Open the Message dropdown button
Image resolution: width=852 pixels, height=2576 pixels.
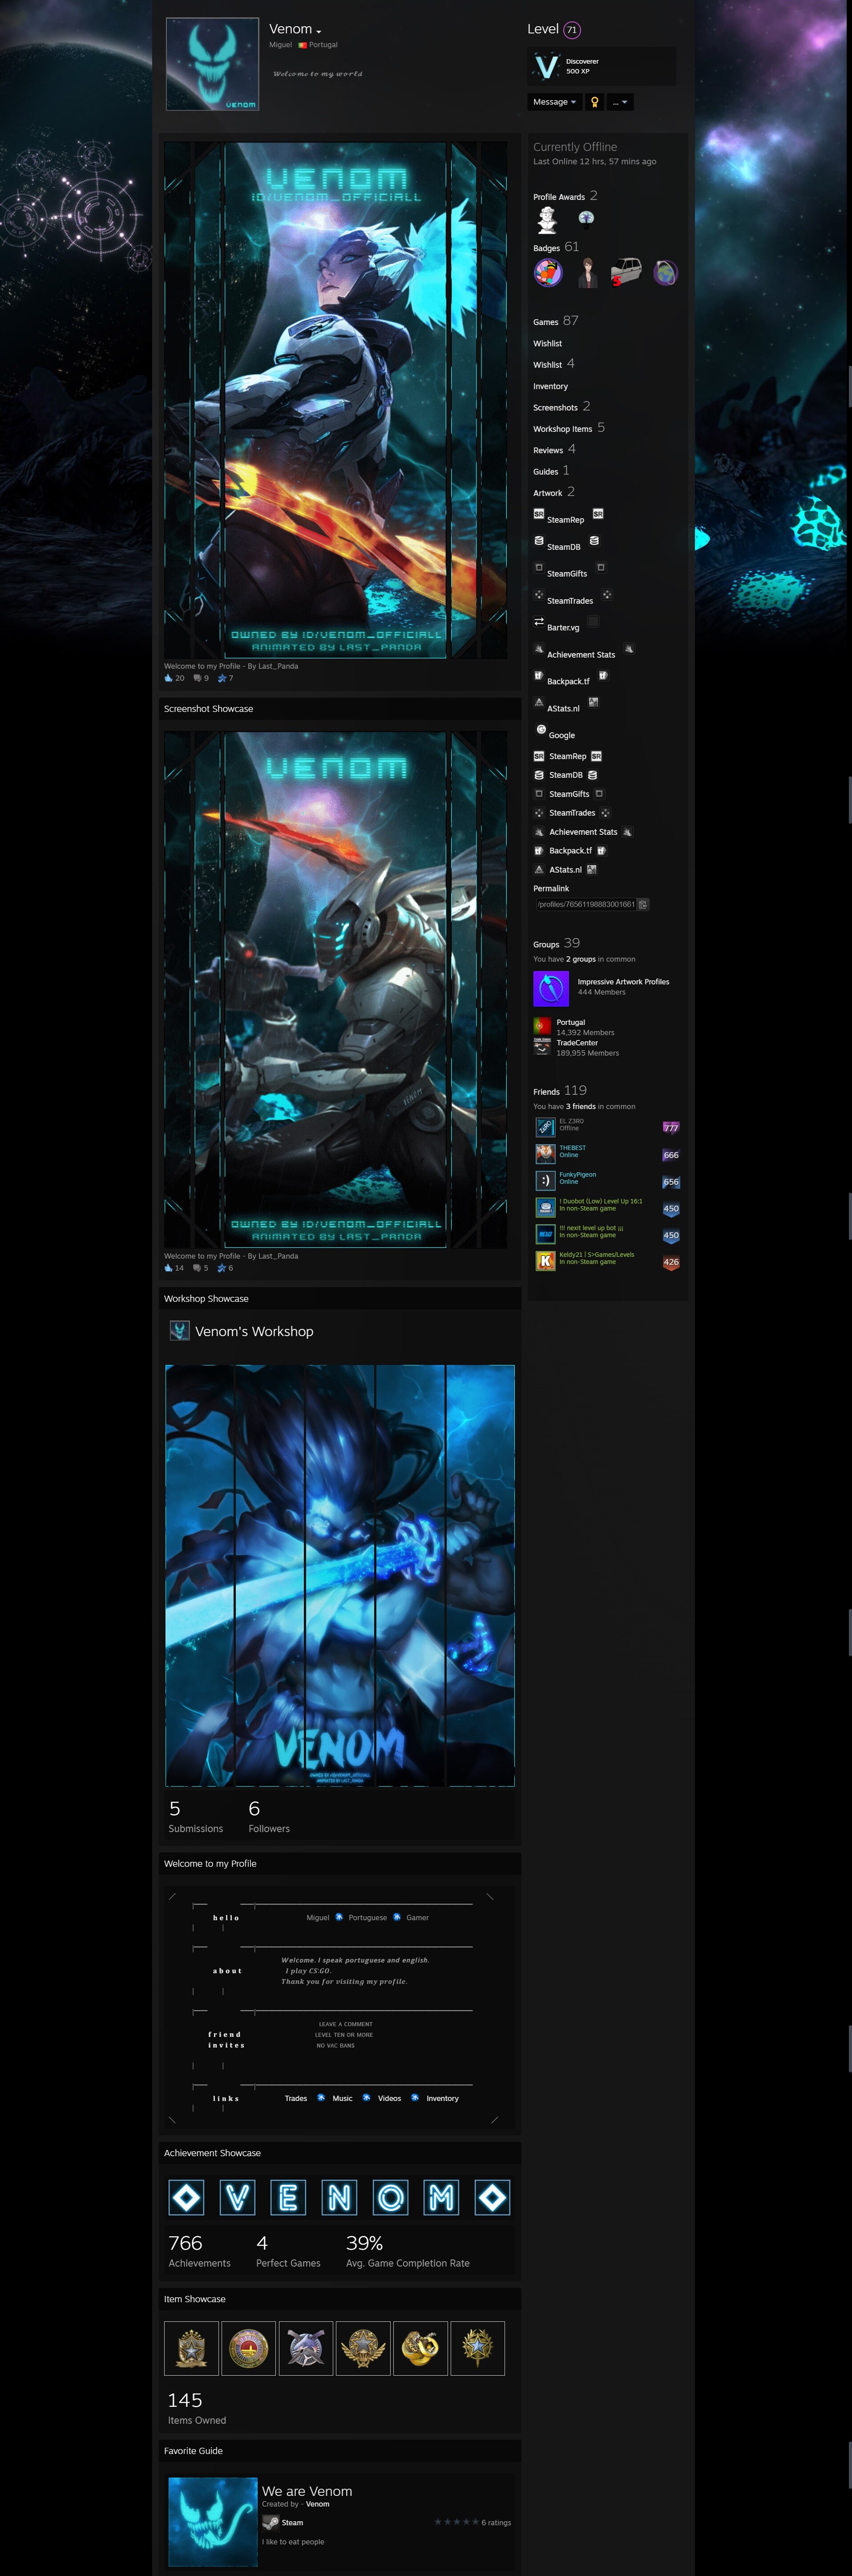(553, 102)
